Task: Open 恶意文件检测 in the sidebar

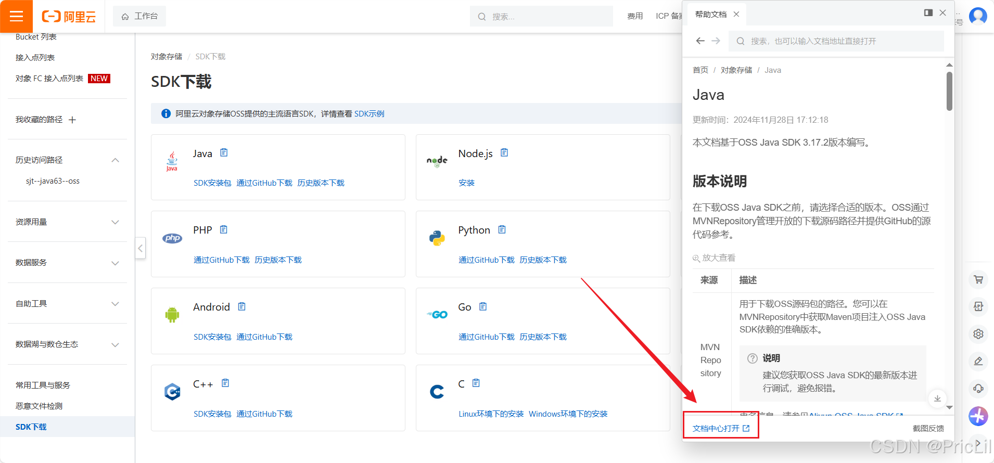Action: pos(39,406)
